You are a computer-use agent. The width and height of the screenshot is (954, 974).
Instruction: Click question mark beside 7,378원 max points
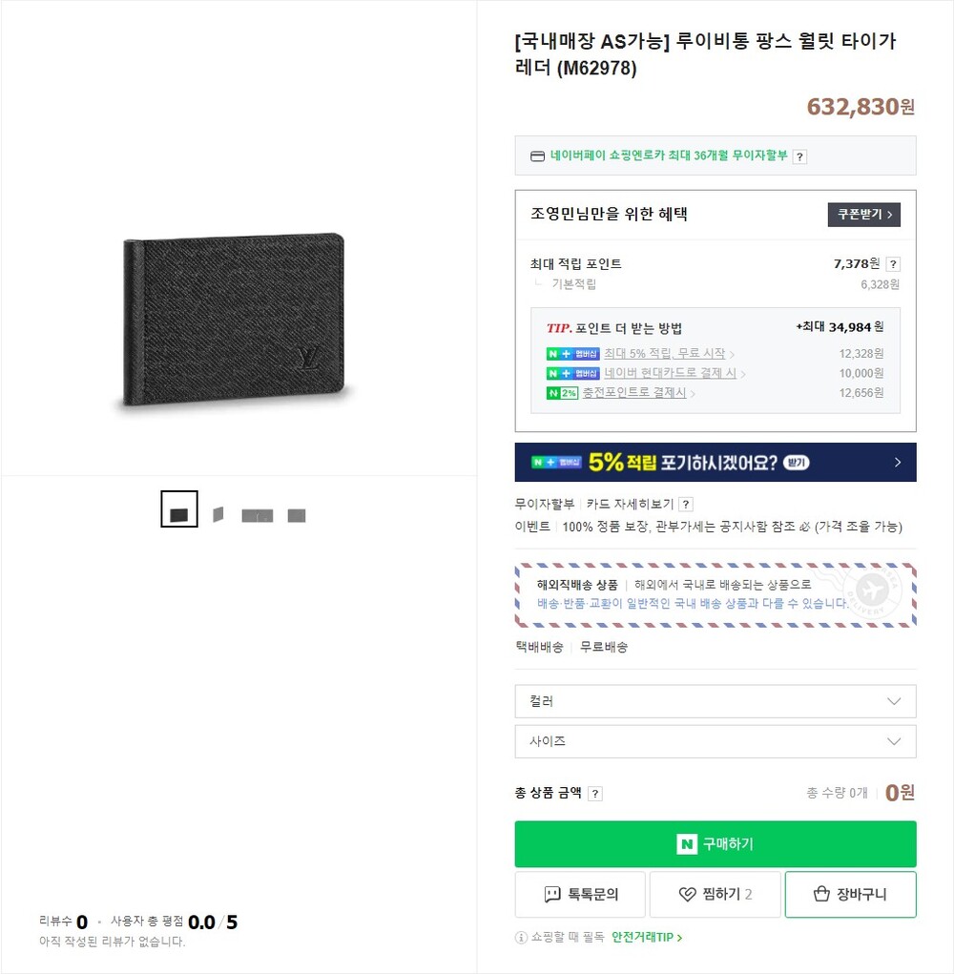[x=893, y=264]
